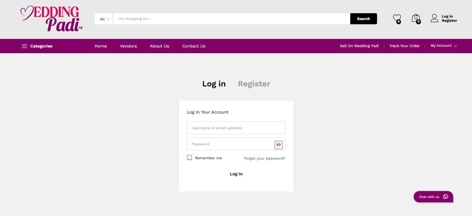Click the Forgot your password link
The width and height of the screenshot is (472, 216).
(x=265, y=159)
